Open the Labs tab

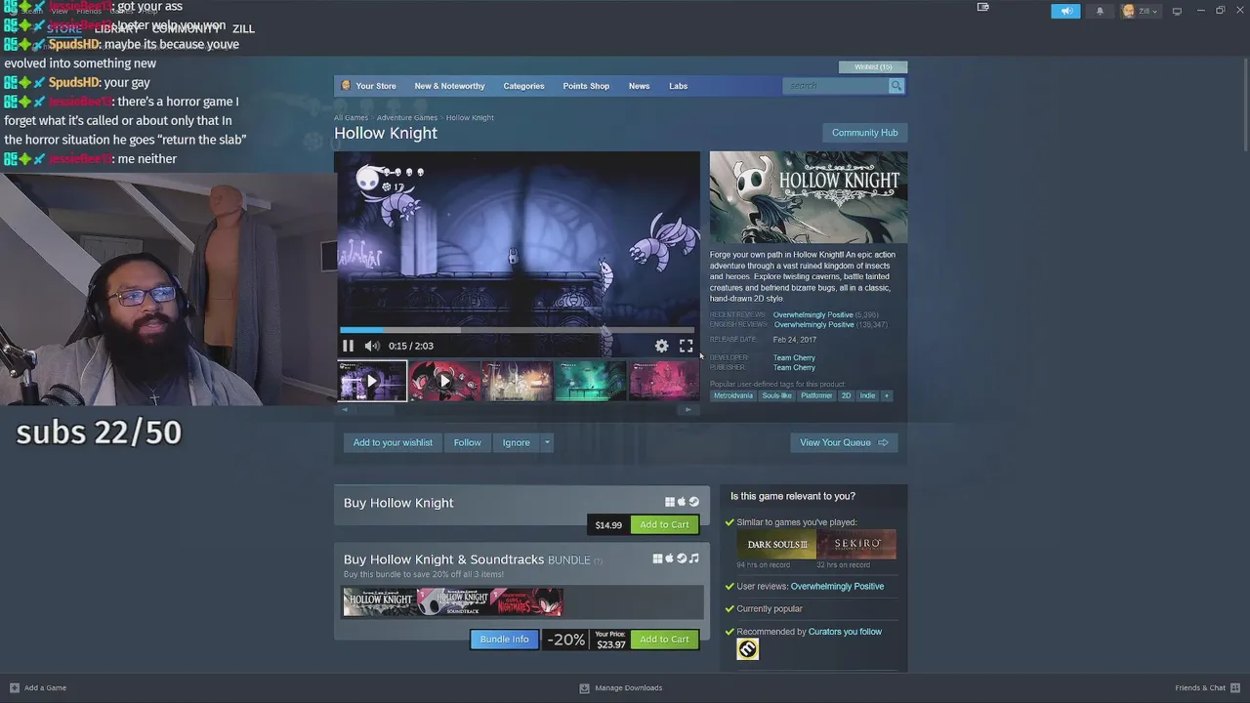tap(678, 86)
